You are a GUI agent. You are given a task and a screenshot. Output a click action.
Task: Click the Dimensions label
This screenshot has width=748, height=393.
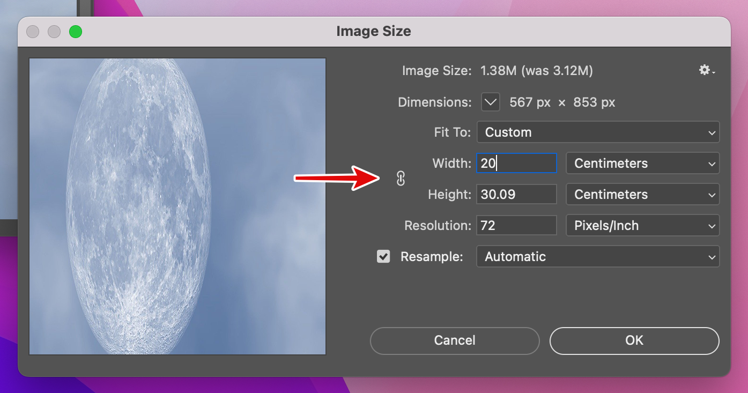click(435, 102)
